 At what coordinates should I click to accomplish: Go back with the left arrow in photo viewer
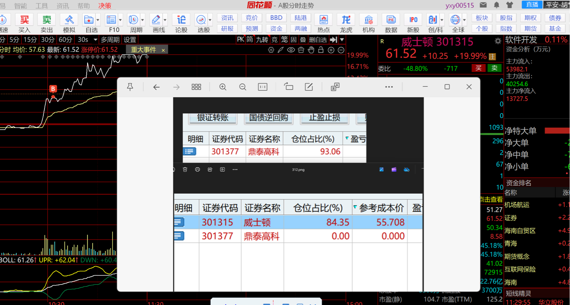pyautogui.click(x=156, y=87)
